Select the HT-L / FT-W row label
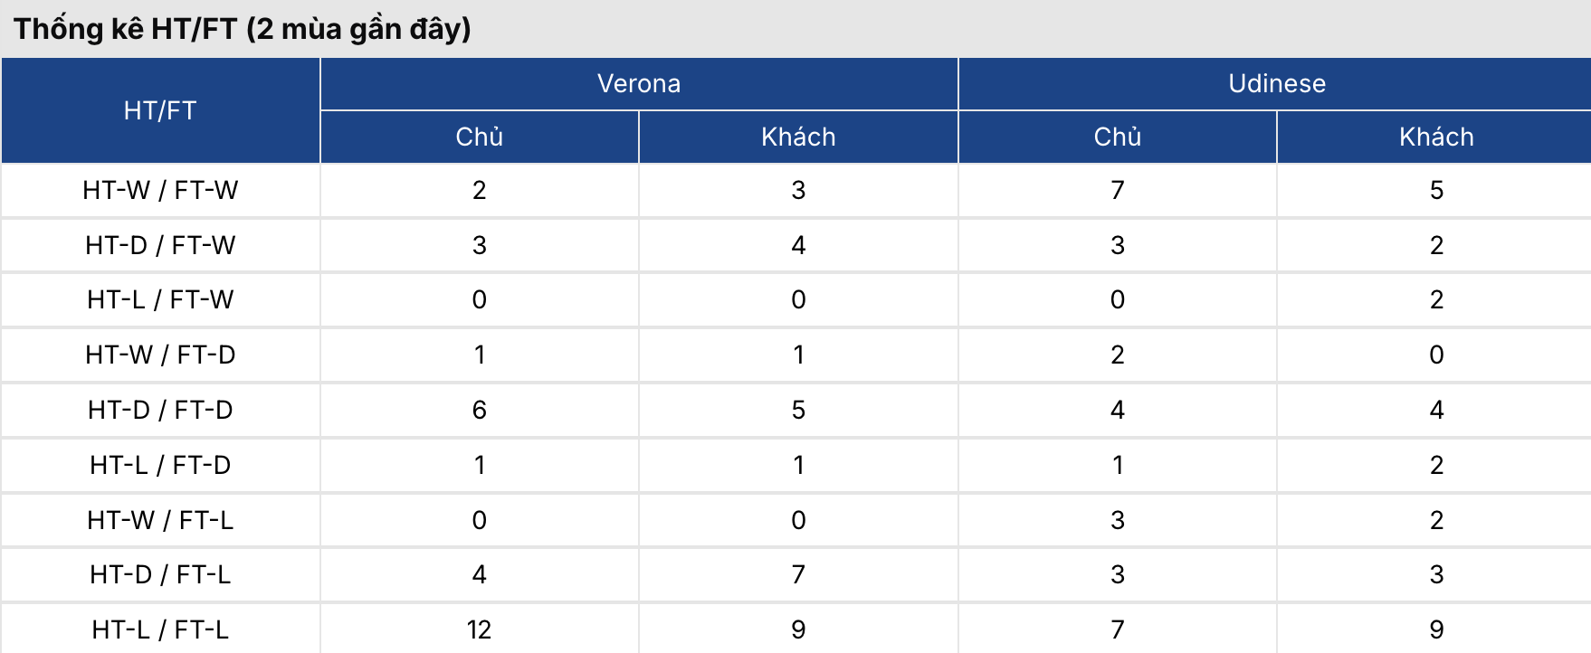 [x=160, y=299]
